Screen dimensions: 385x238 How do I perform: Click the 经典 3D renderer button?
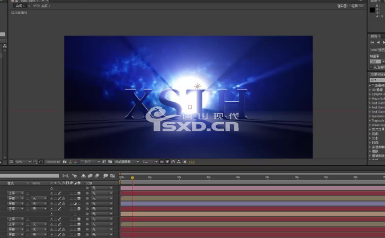tap(357, 6)
